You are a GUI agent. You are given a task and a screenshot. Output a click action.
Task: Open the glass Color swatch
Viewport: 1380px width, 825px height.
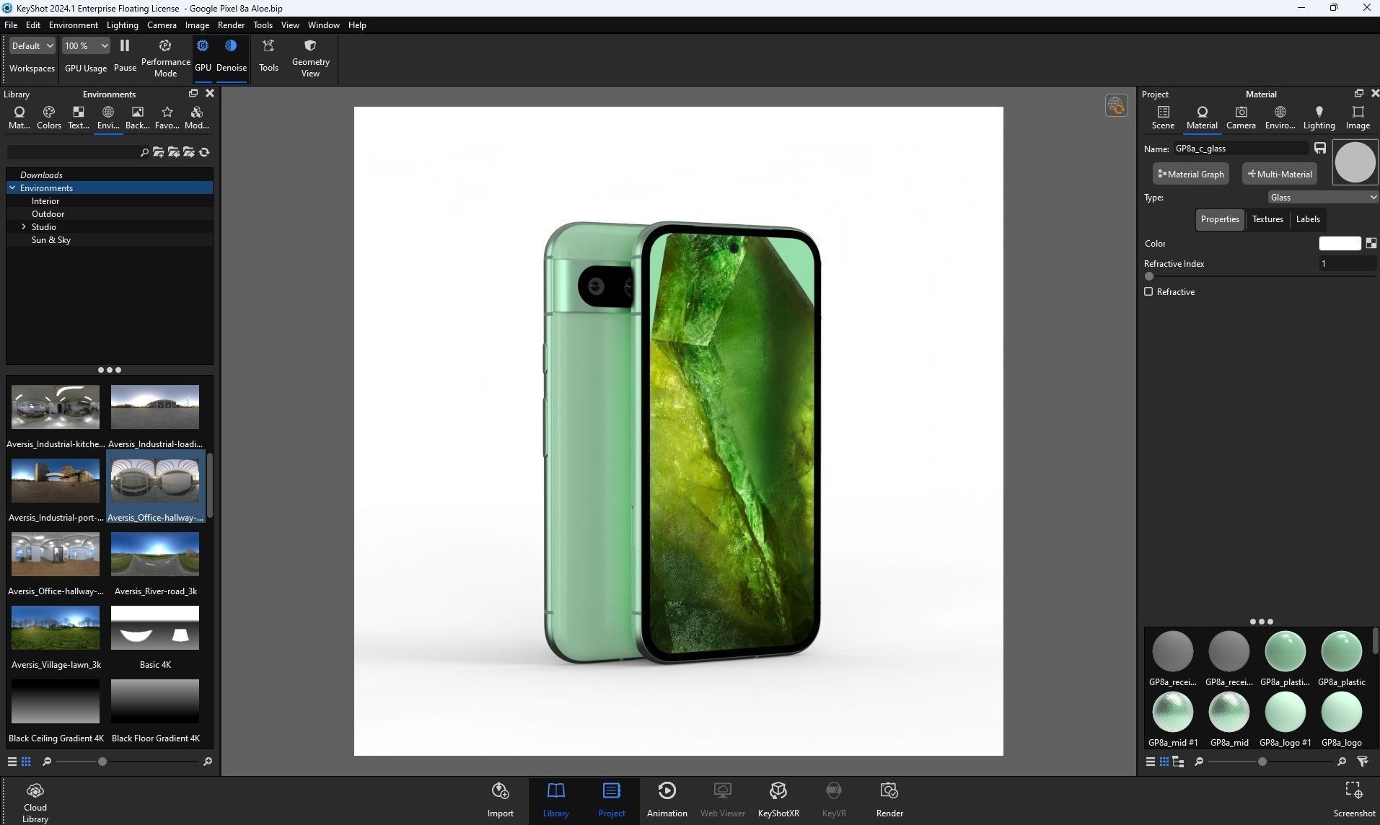click(x=1340, y=244)
